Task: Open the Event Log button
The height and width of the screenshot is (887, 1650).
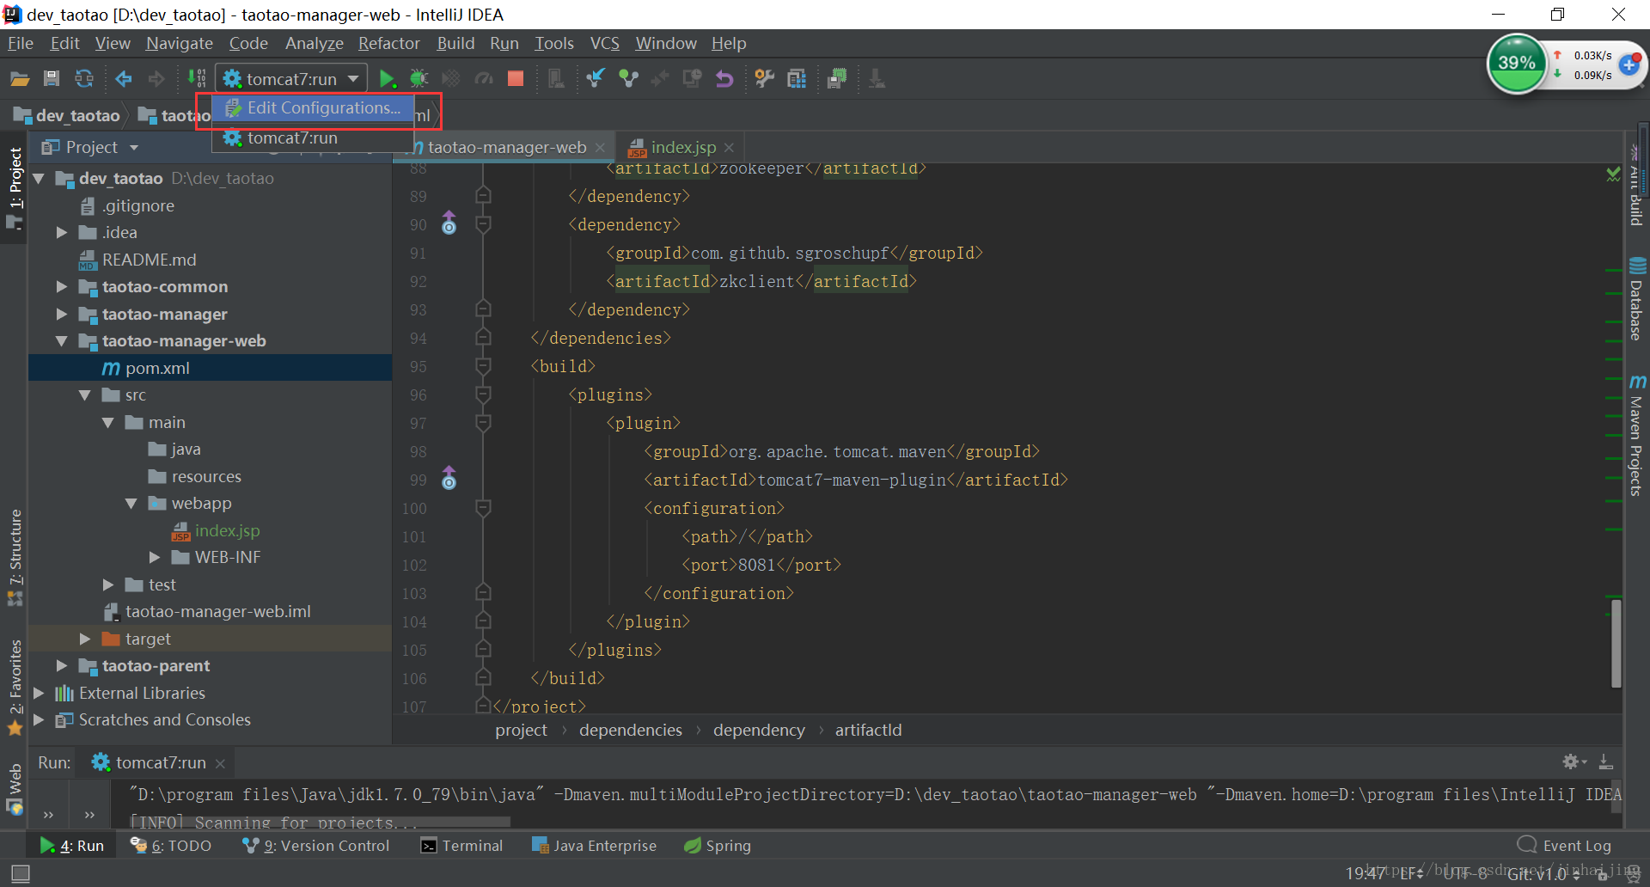Action: pyautogui.click(x=1564, y=846)
